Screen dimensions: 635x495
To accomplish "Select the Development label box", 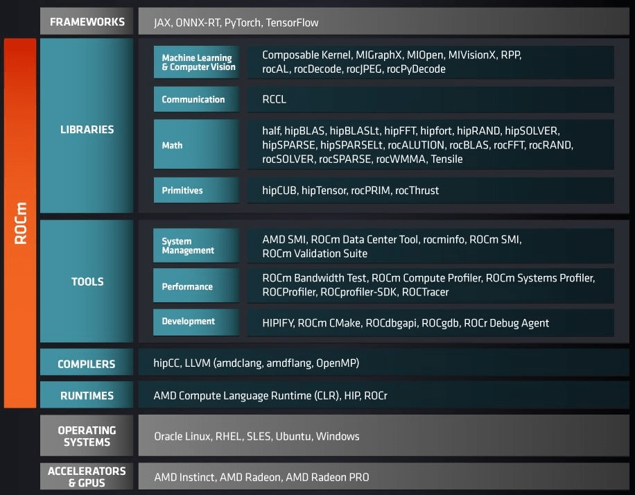I will (x=196, y=322).
